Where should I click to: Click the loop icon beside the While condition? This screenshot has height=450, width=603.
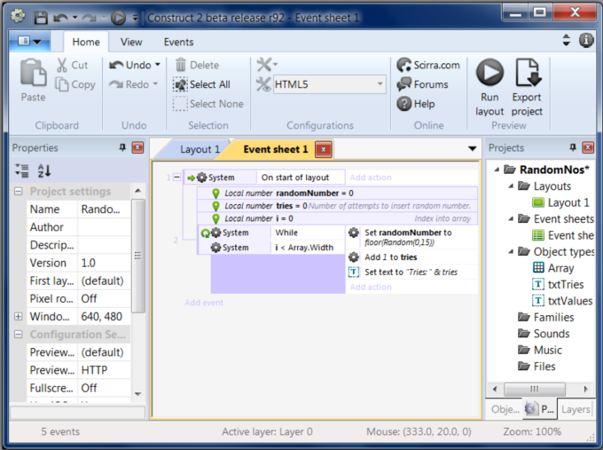(206, 233)
